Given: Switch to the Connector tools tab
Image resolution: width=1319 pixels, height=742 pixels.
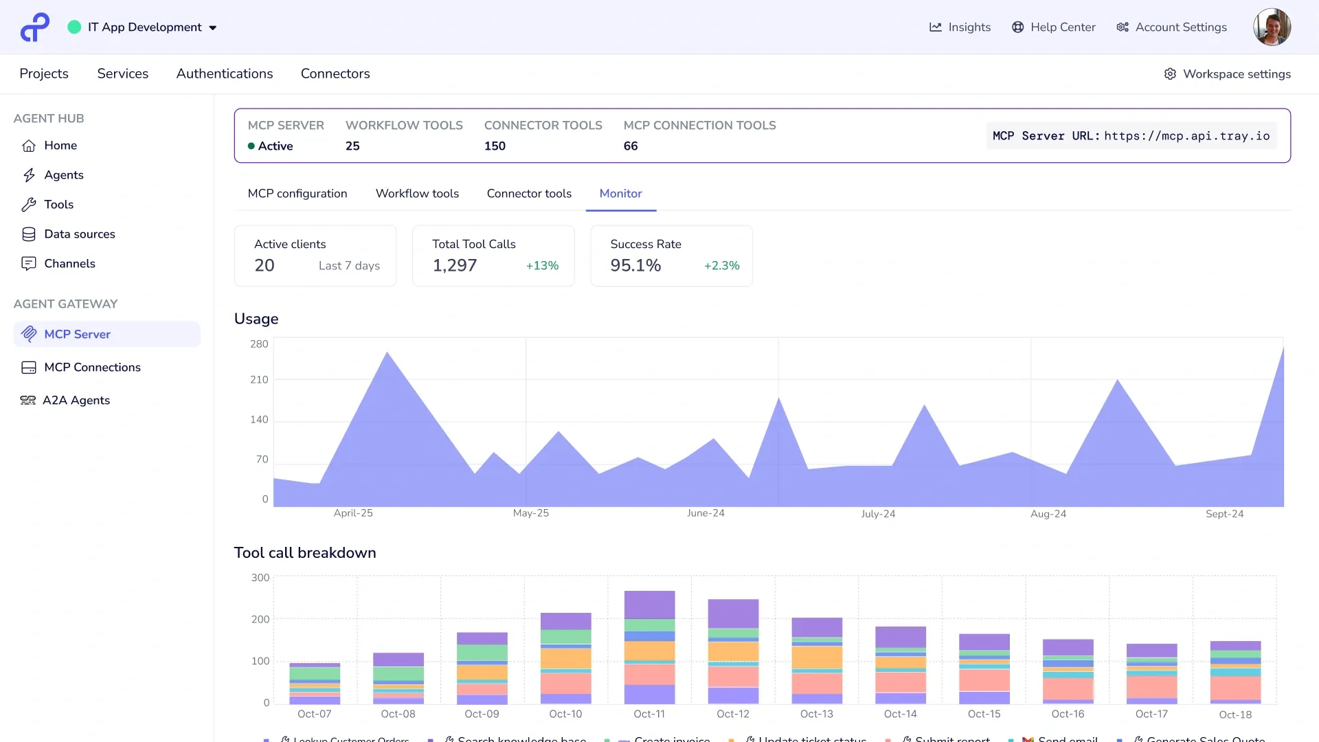Looking at the screenshot, I should tap(529, 194).
